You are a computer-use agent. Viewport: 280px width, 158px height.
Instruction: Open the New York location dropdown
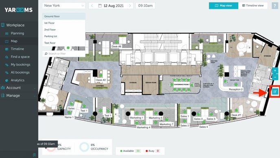(64, 6)
